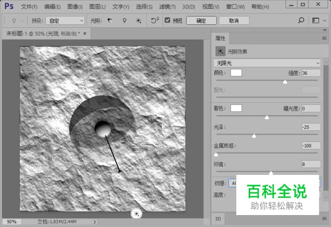The height and width of the screenshot is (227, 331).
Task: Click the 强度 intensity value field
Action: 311,73
